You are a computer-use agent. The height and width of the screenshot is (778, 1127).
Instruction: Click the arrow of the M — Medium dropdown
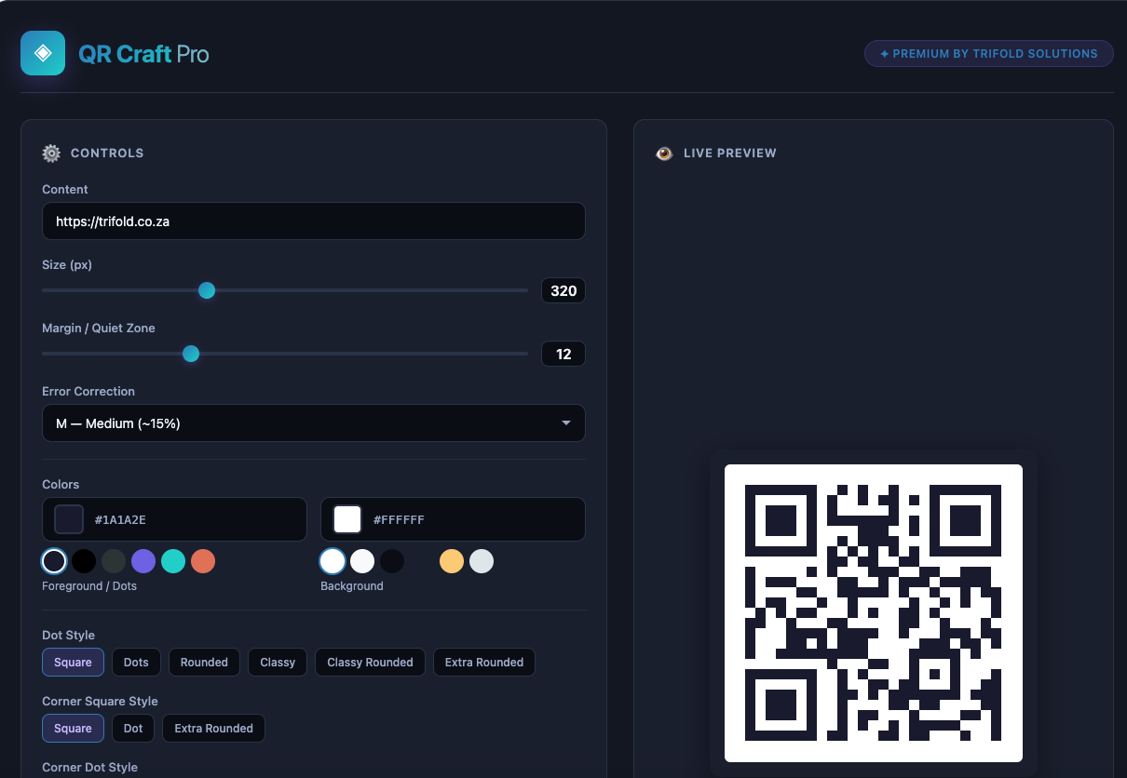[x=566, y=423]
